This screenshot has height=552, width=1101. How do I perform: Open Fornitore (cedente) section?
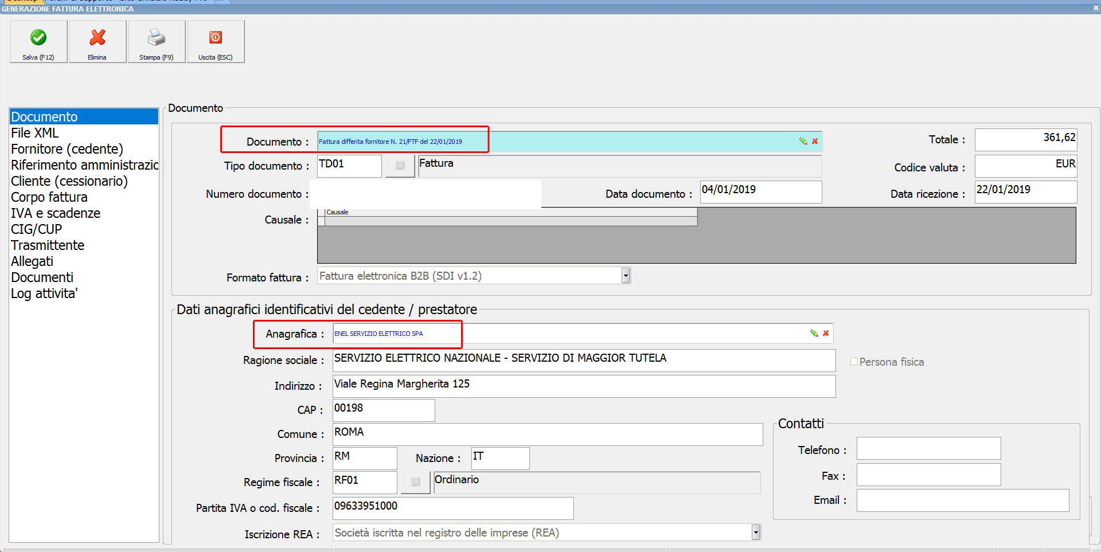(84, 149)
